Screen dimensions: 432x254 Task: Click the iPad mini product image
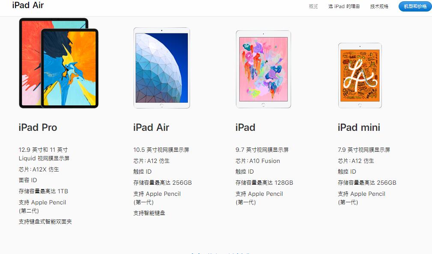pos(360,75)
